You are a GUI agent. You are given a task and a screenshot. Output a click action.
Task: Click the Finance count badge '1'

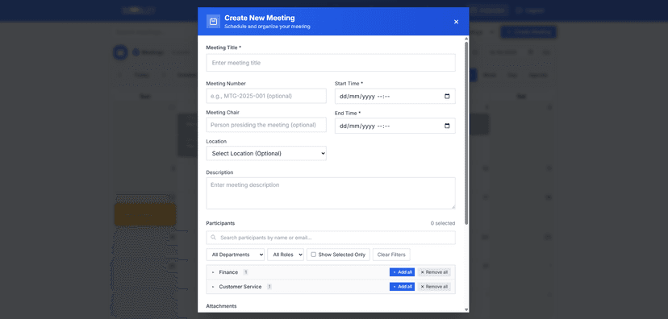coord(246,272)
